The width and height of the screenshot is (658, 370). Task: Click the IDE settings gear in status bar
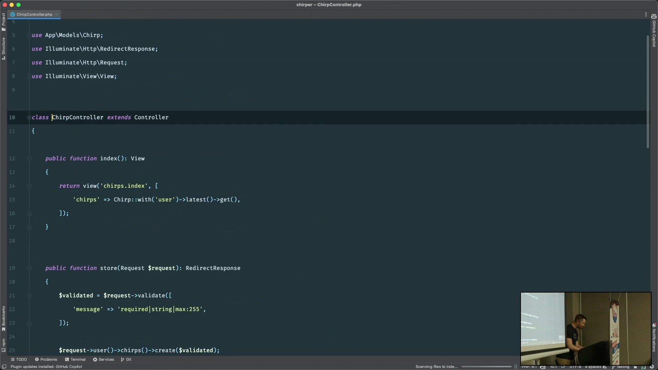click(652, 367)
